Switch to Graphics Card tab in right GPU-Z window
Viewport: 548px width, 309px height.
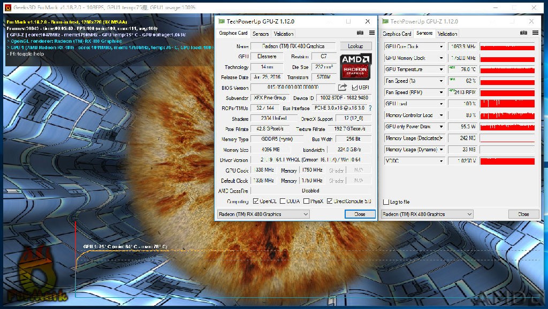397,34
